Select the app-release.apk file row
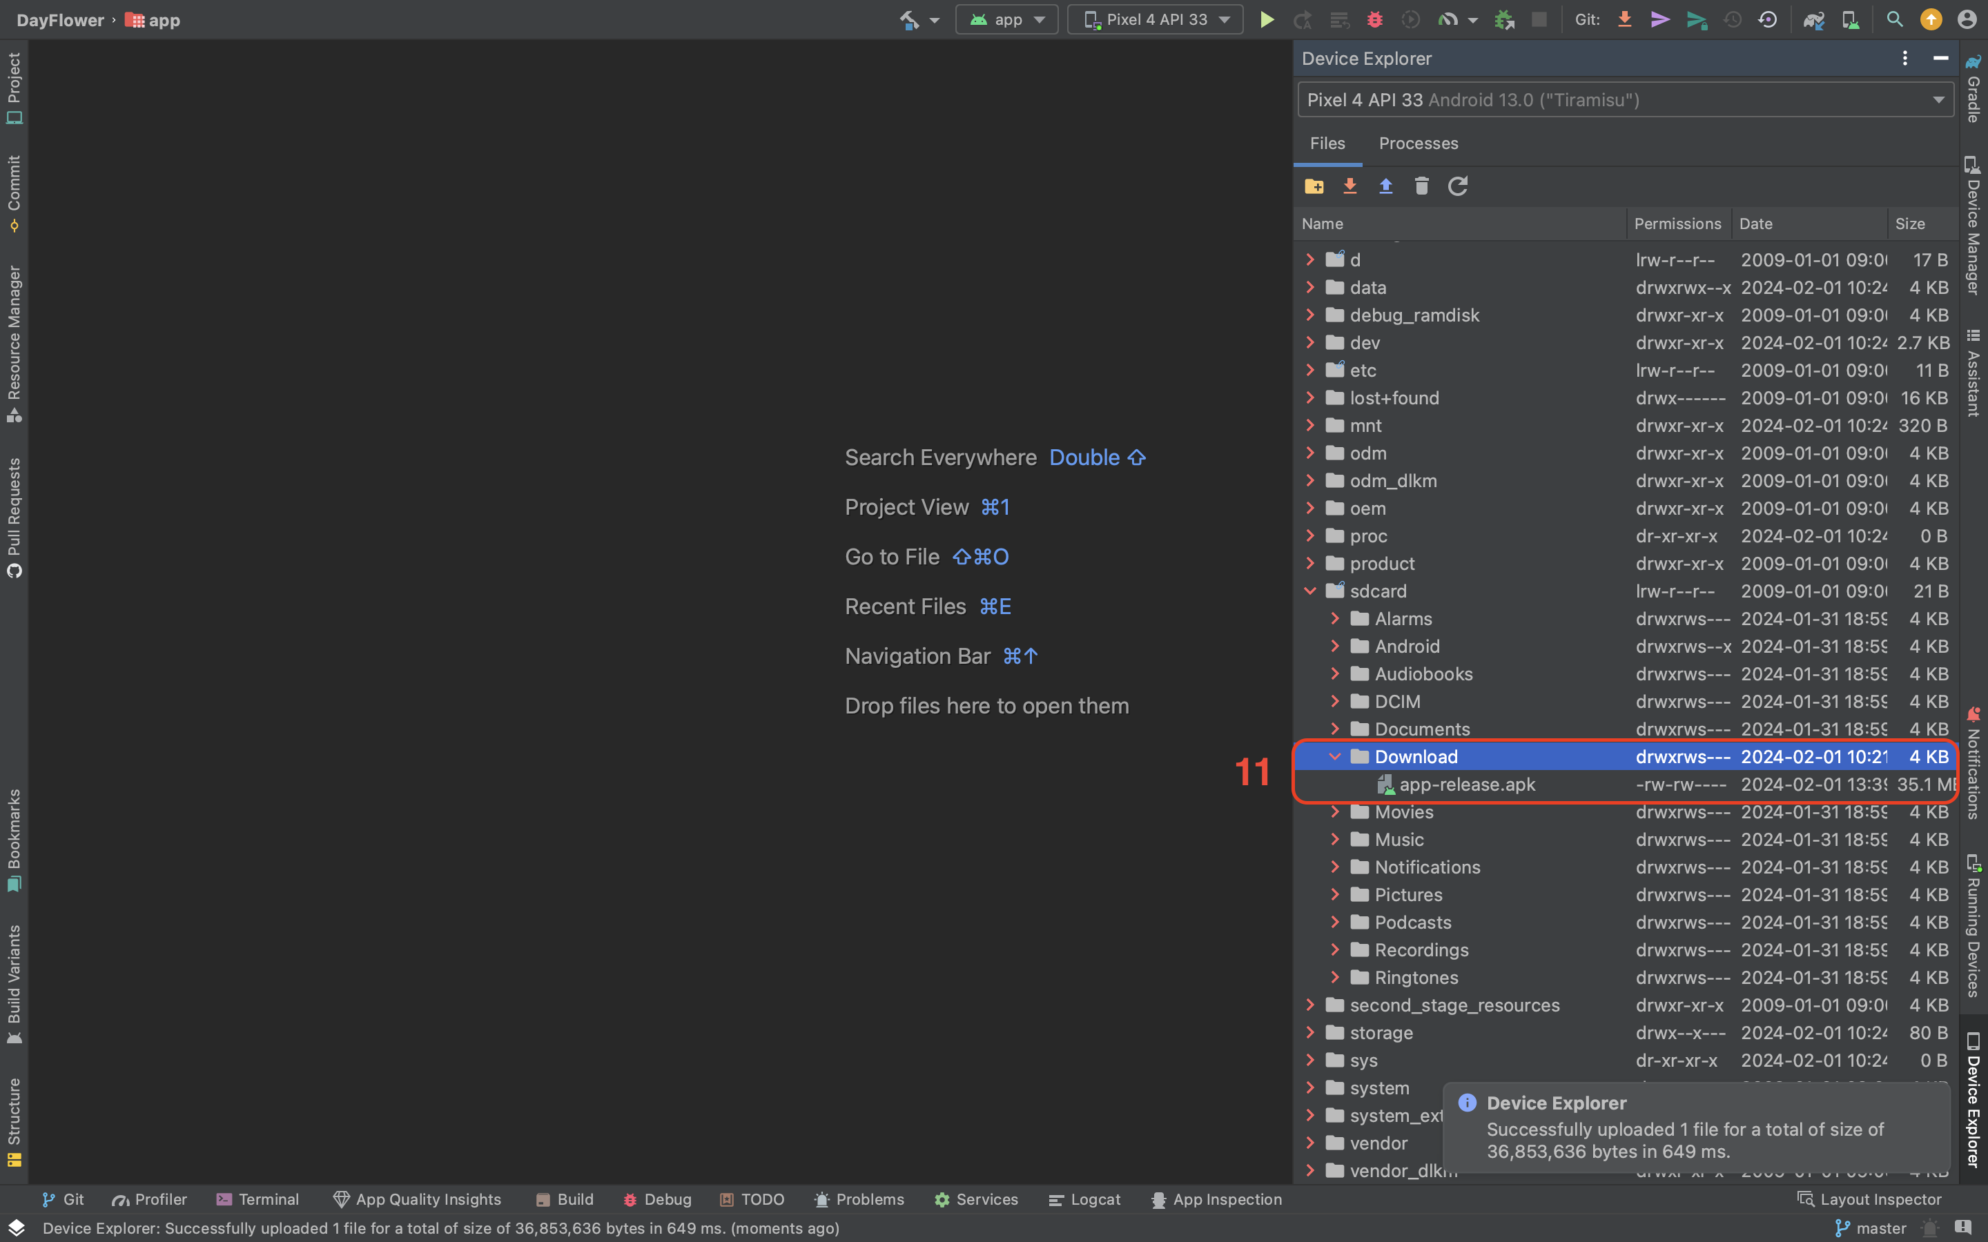This screenshot has width=1988, height=1242. point(1467,785)
